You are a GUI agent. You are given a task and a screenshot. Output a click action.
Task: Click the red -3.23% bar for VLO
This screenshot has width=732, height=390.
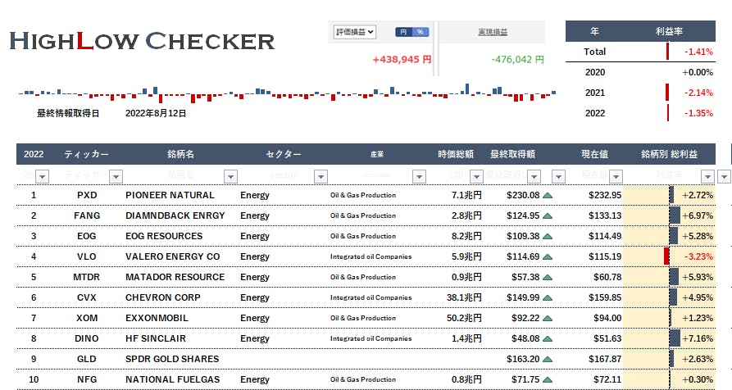point(667,256)
